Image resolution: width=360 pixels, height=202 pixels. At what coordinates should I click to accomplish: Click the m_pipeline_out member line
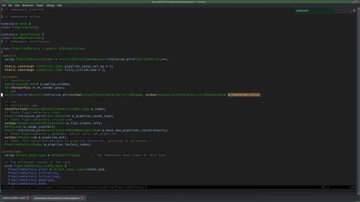35,137
